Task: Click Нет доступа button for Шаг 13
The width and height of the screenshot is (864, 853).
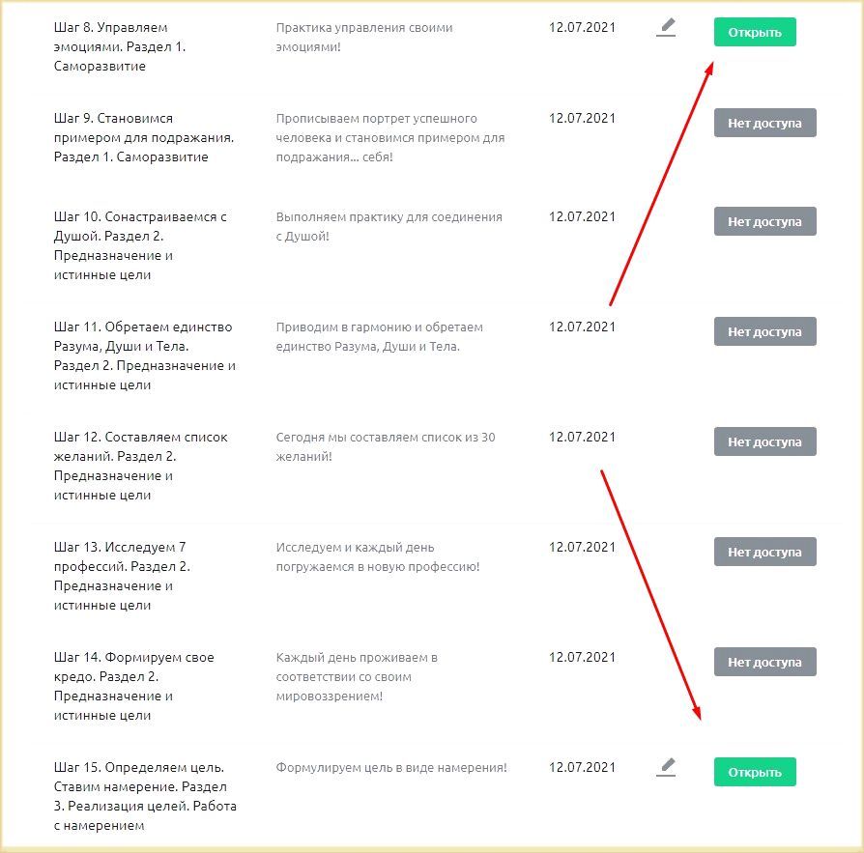Action: 764,552
